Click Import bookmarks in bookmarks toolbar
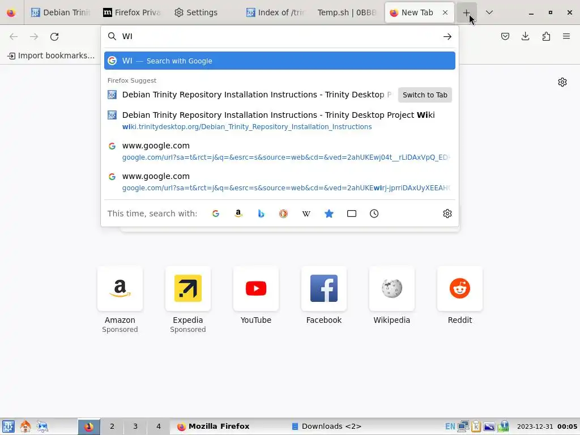 51,56
